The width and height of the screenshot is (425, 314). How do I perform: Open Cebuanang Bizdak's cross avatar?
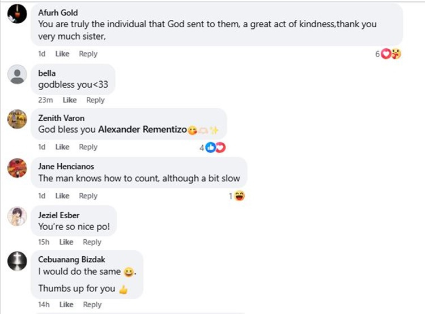click(x=17, y=261)
